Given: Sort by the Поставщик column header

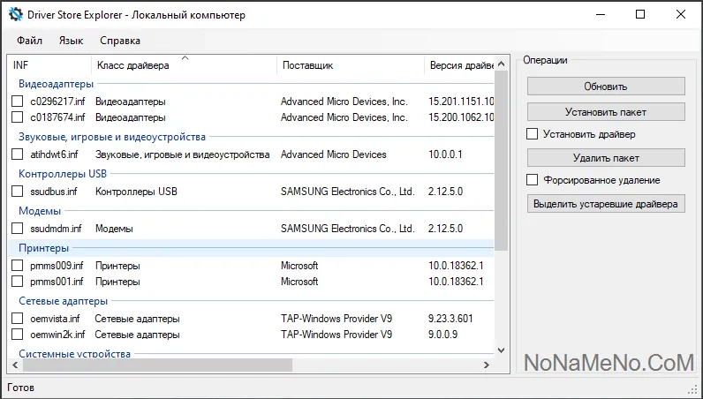Looking at the screenshot, I should tap(307, 66).
